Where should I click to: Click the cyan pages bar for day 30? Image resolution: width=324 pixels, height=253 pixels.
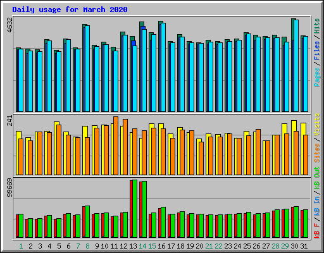[x=296, y=66]
